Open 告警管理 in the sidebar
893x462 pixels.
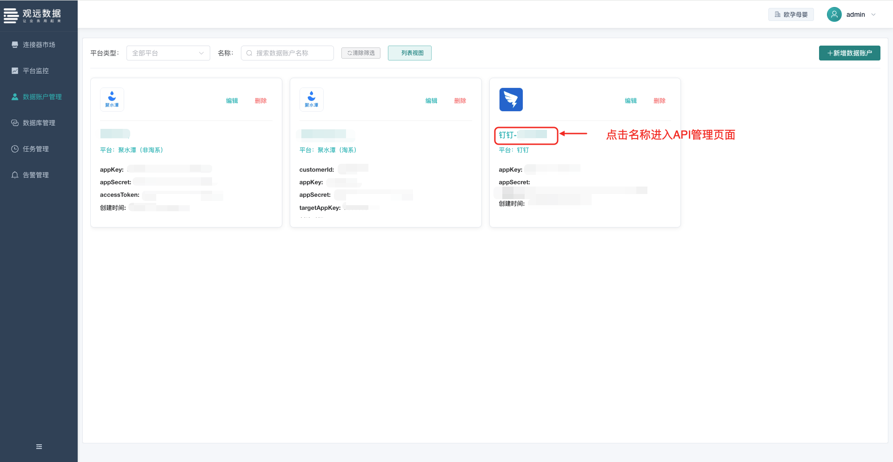click(35, 175)
